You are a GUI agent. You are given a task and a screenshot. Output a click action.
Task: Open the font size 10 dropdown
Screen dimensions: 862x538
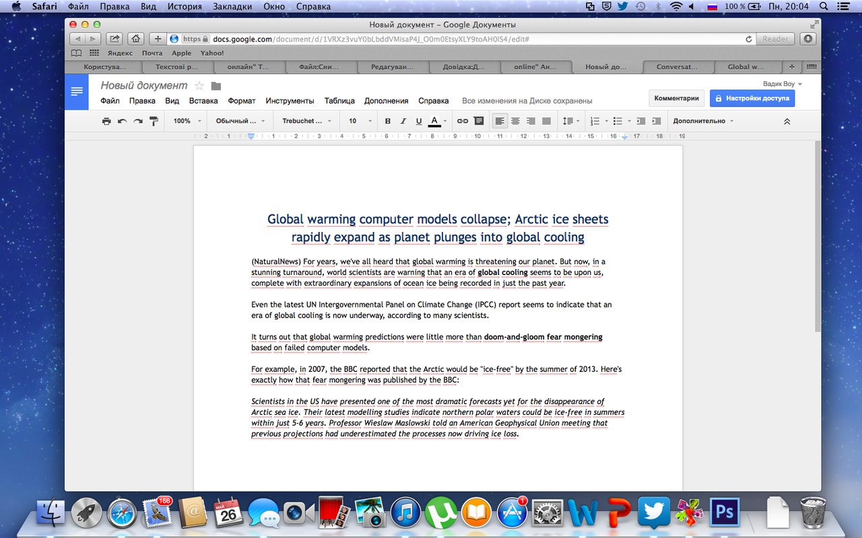click(x=359, y=121)
